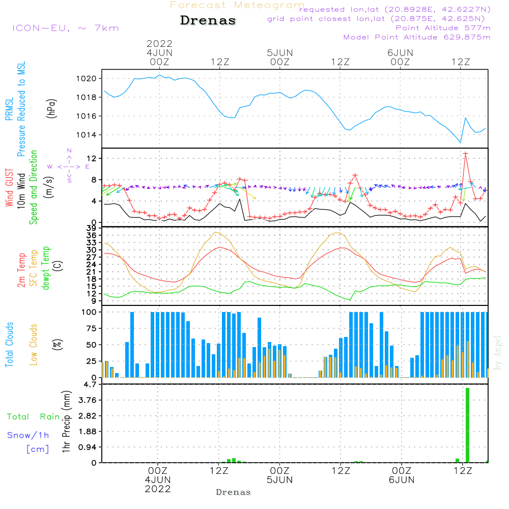
Task: Click the wind direction compass rose
Action: point(69,166)
